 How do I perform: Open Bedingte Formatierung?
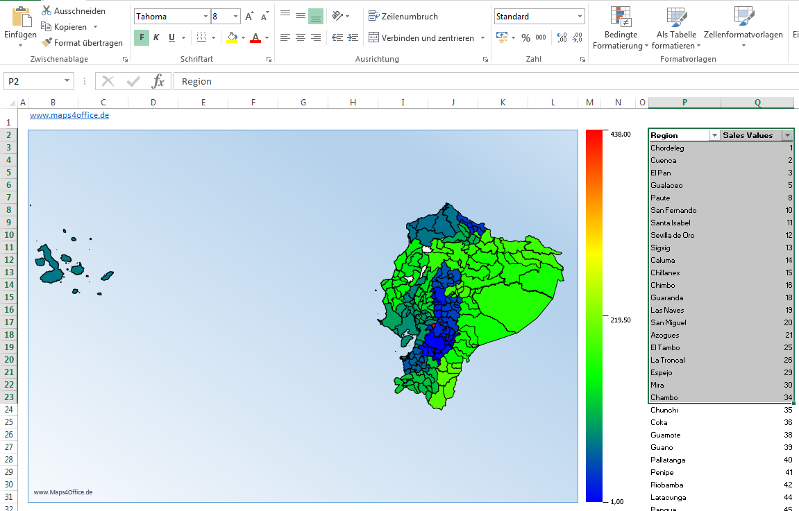(620, 29)
